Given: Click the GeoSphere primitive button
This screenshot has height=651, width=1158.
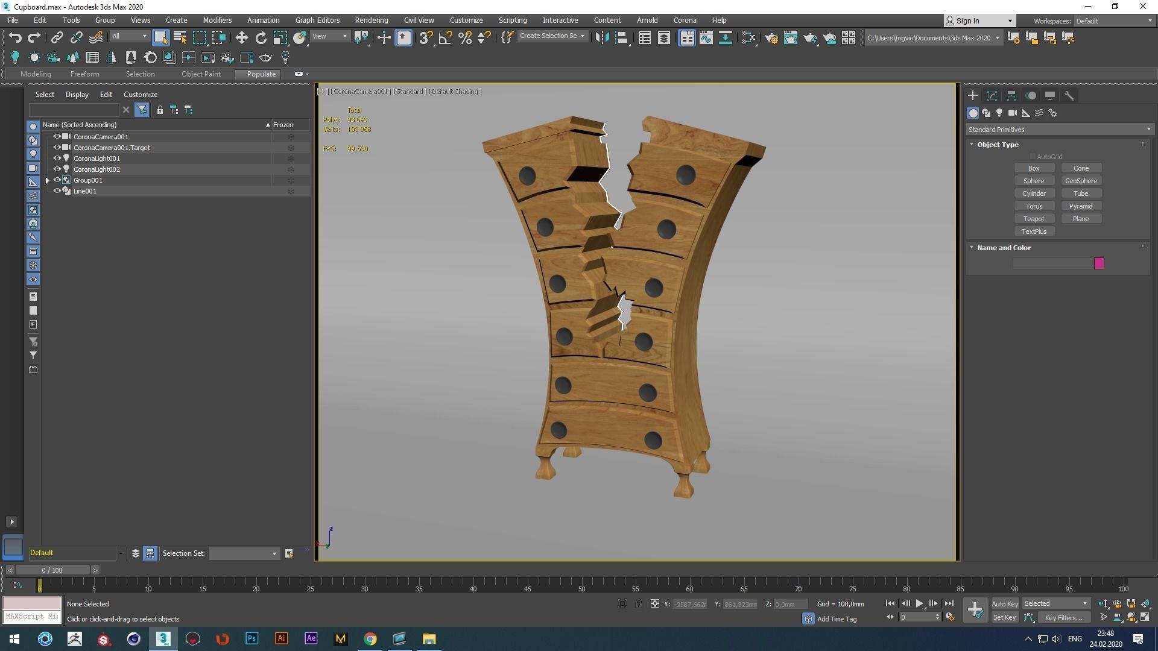Looking at the screenshot, I should [1081, 181].
